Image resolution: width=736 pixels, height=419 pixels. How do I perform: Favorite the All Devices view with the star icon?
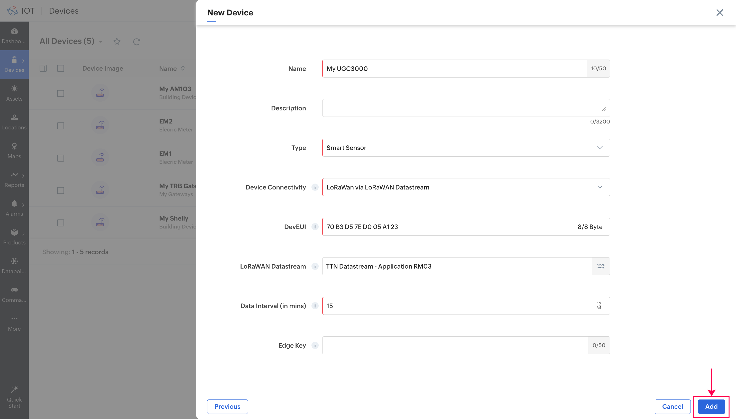117,41
